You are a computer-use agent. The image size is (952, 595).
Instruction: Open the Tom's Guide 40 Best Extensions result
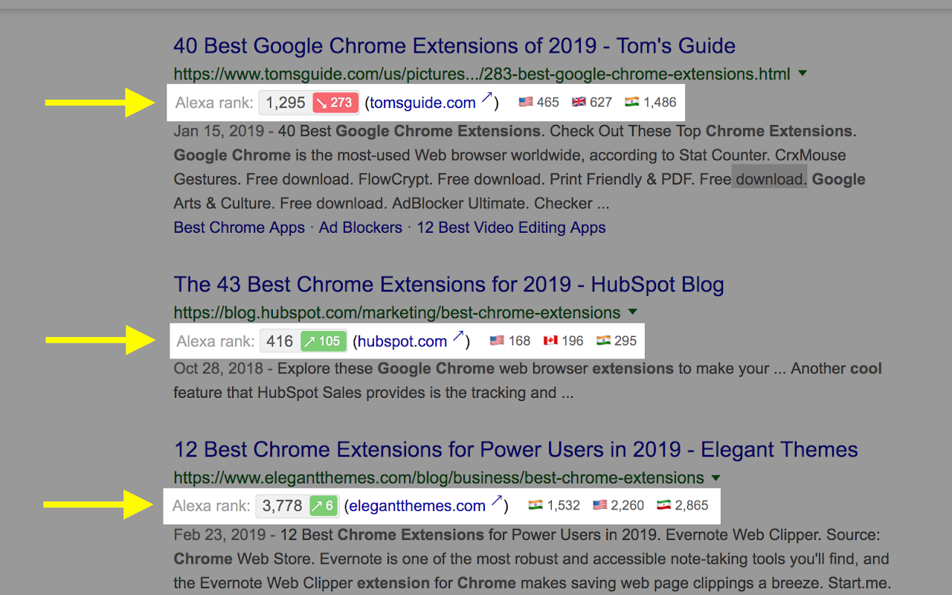click(454, 46)
